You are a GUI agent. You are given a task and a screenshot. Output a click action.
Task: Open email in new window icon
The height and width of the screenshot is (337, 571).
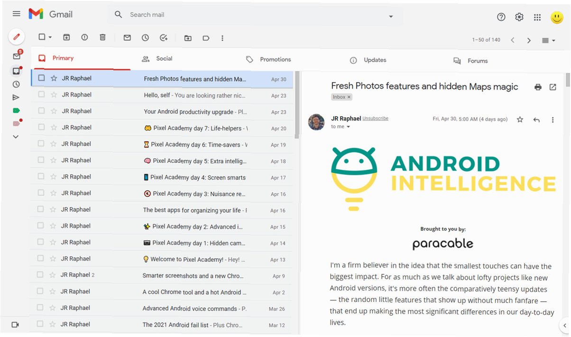coord(553,87)
